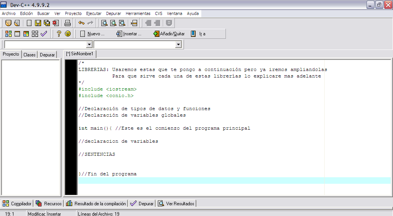Click the Añadir/Quitar button
This screenshot has width=393, height=216.
coord(169,34)
